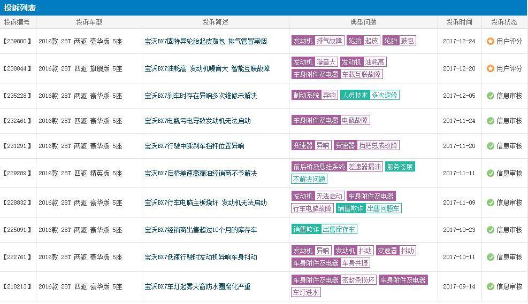Screen dimensions: 528x304
Task: Click green check icon for complaint 231291
Action: (x=491, y=146)
